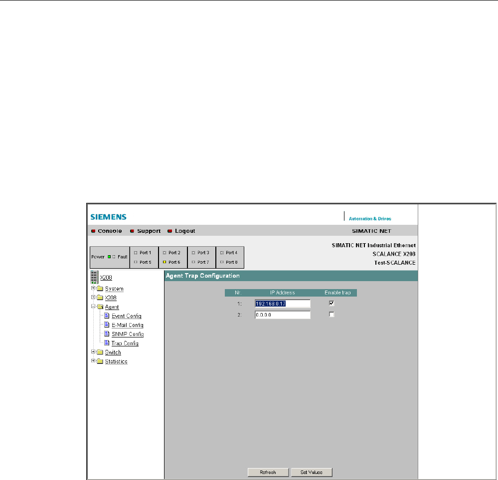
Task: Open the Statistics link in tree
Action: pyautogui.click(x=116, y=361)
